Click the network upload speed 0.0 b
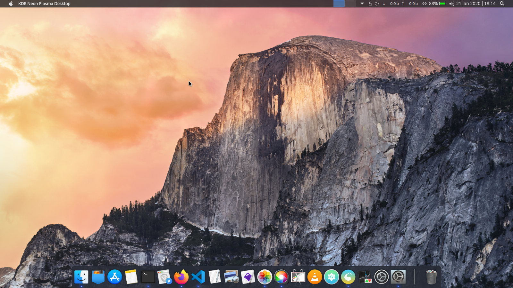513x288 pixels. point(413,4)
